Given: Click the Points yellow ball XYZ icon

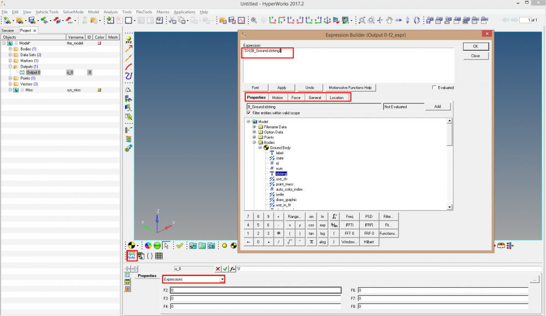Looking at the screenshot, I should [129, 40].
